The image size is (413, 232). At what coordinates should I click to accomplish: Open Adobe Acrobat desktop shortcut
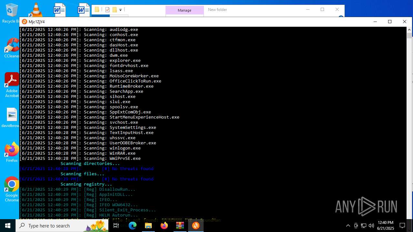[12, 85]
